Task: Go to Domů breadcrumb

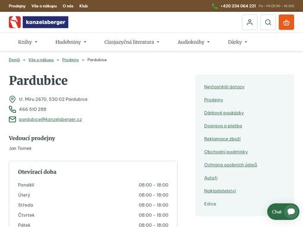Action: (14, 60)
